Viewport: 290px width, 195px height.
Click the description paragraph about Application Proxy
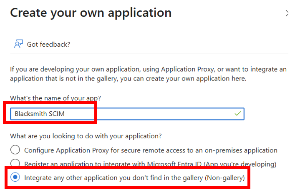(148, 74)
